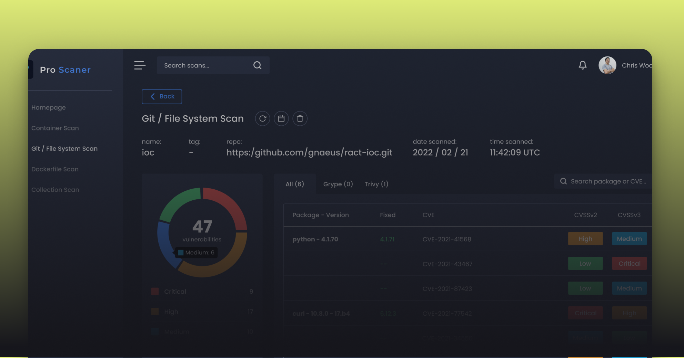The height and width of the screenshot is (358, 684).
Task: Delete the scan with trash icon
Action: tap(300, 118)
